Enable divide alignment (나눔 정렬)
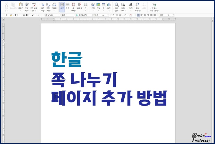 click(x=155, y=15)
